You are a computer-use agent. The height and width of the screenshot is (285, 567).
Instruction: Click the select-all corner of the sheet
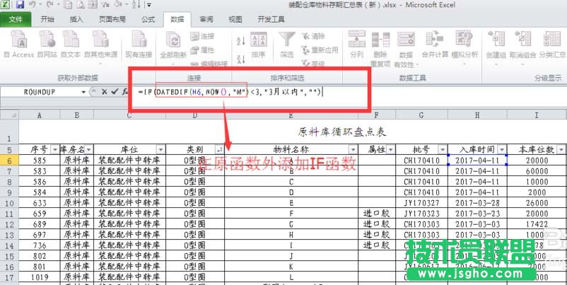coord(9,115)
